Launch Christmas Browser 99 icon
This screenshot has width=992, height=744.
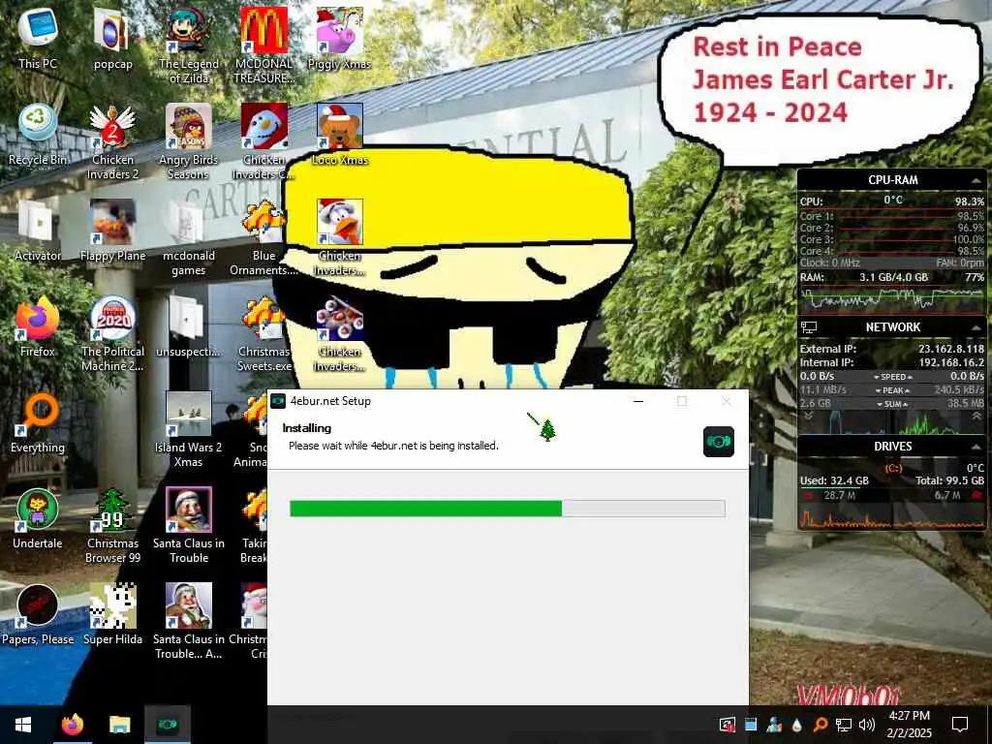[112, 525]
